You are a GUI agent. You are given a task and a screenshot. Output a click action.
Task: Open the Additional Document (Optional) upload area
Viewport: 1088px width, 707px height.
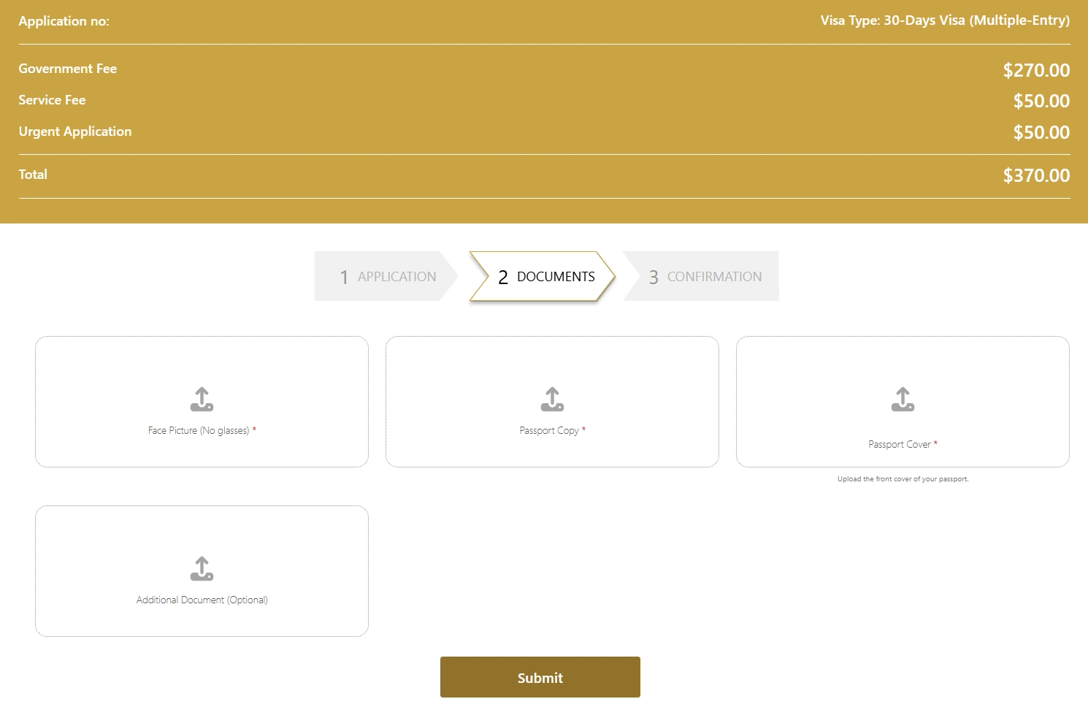pos(202,570)
